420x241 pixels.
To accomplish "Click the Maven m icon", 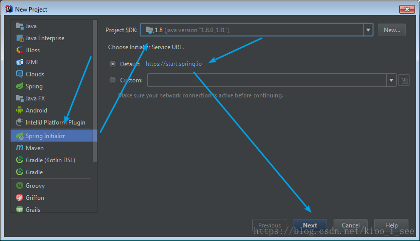I will pos(20,148).
